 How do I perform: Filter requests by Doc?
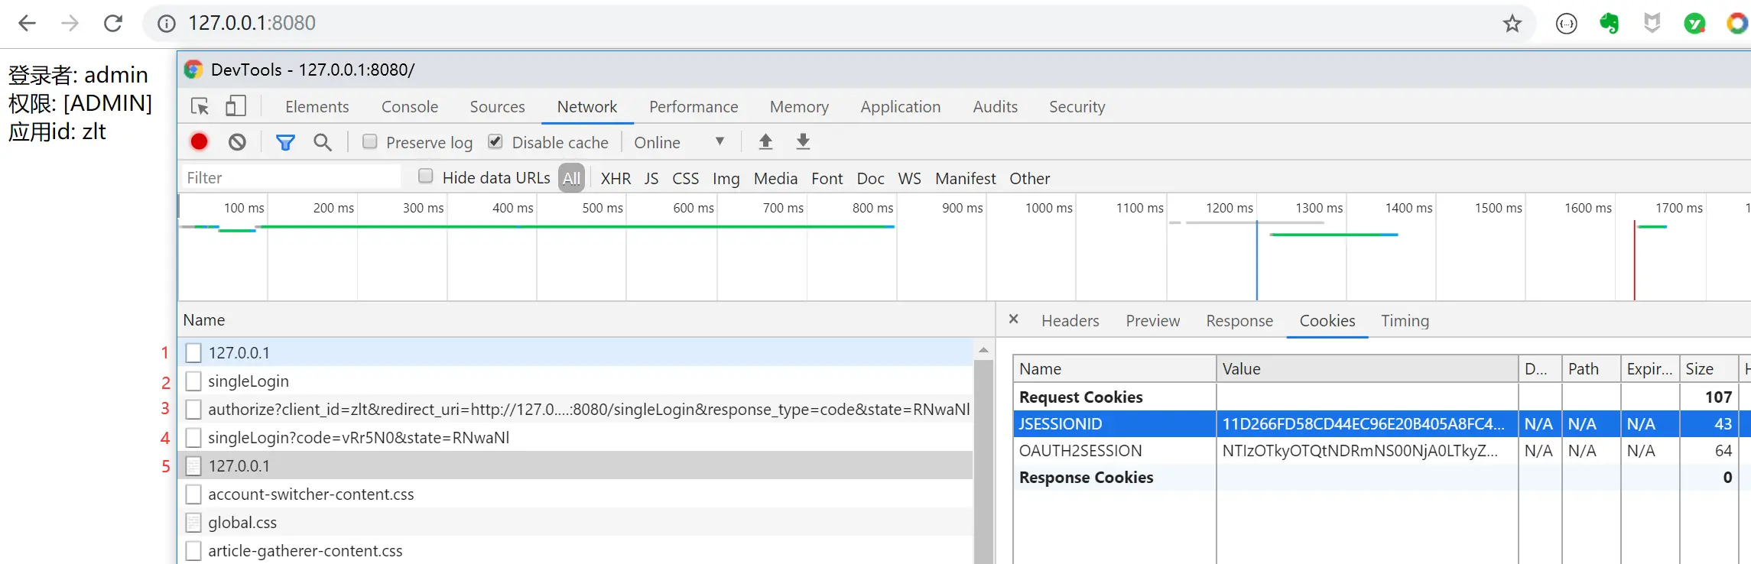(x=870, y=178)
